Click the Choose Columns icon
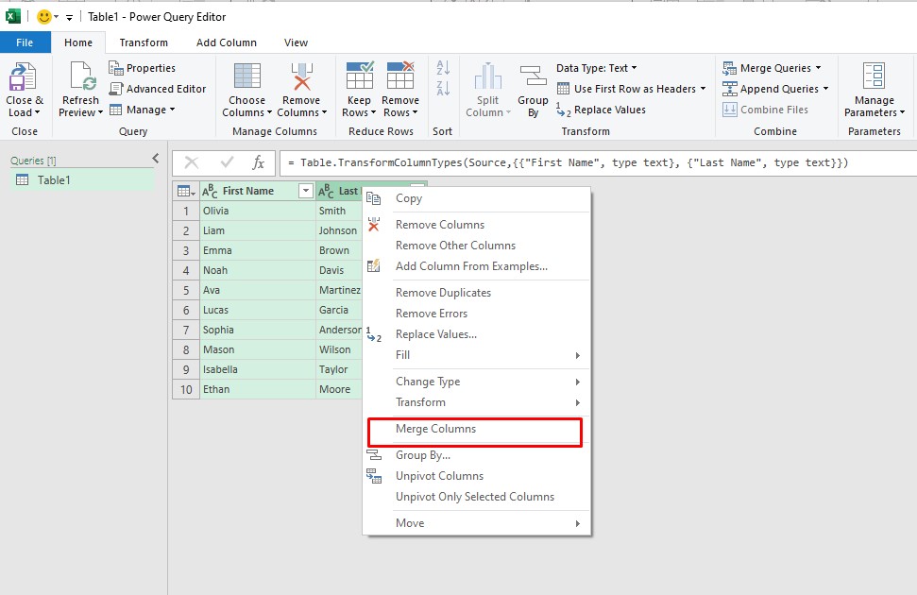 (246, 77)
